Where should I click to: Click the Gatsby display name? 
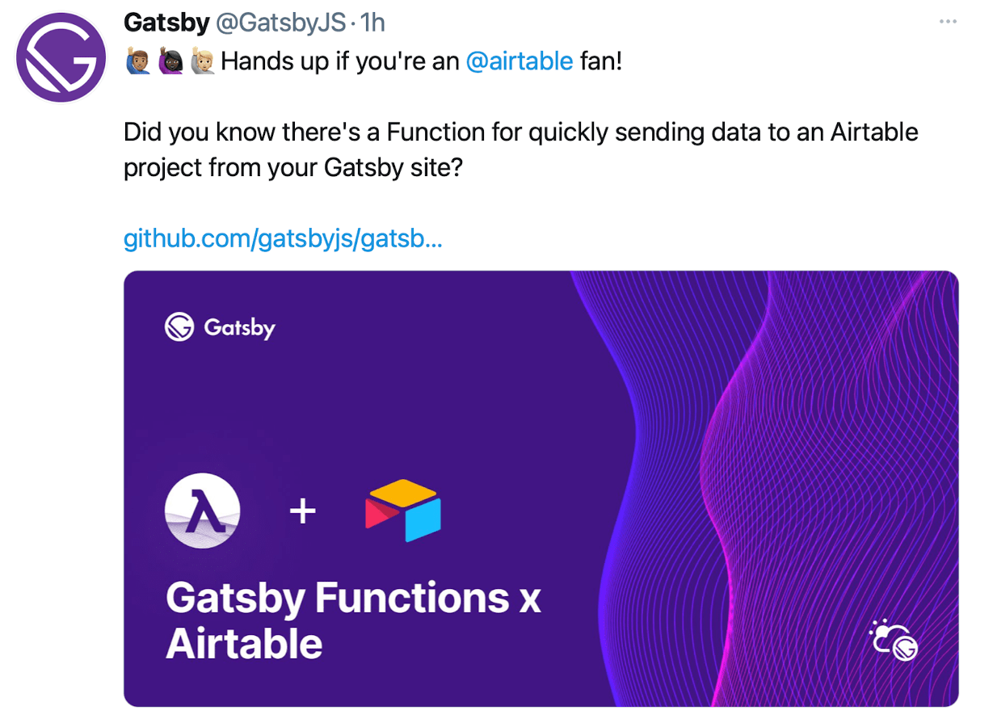166,23
